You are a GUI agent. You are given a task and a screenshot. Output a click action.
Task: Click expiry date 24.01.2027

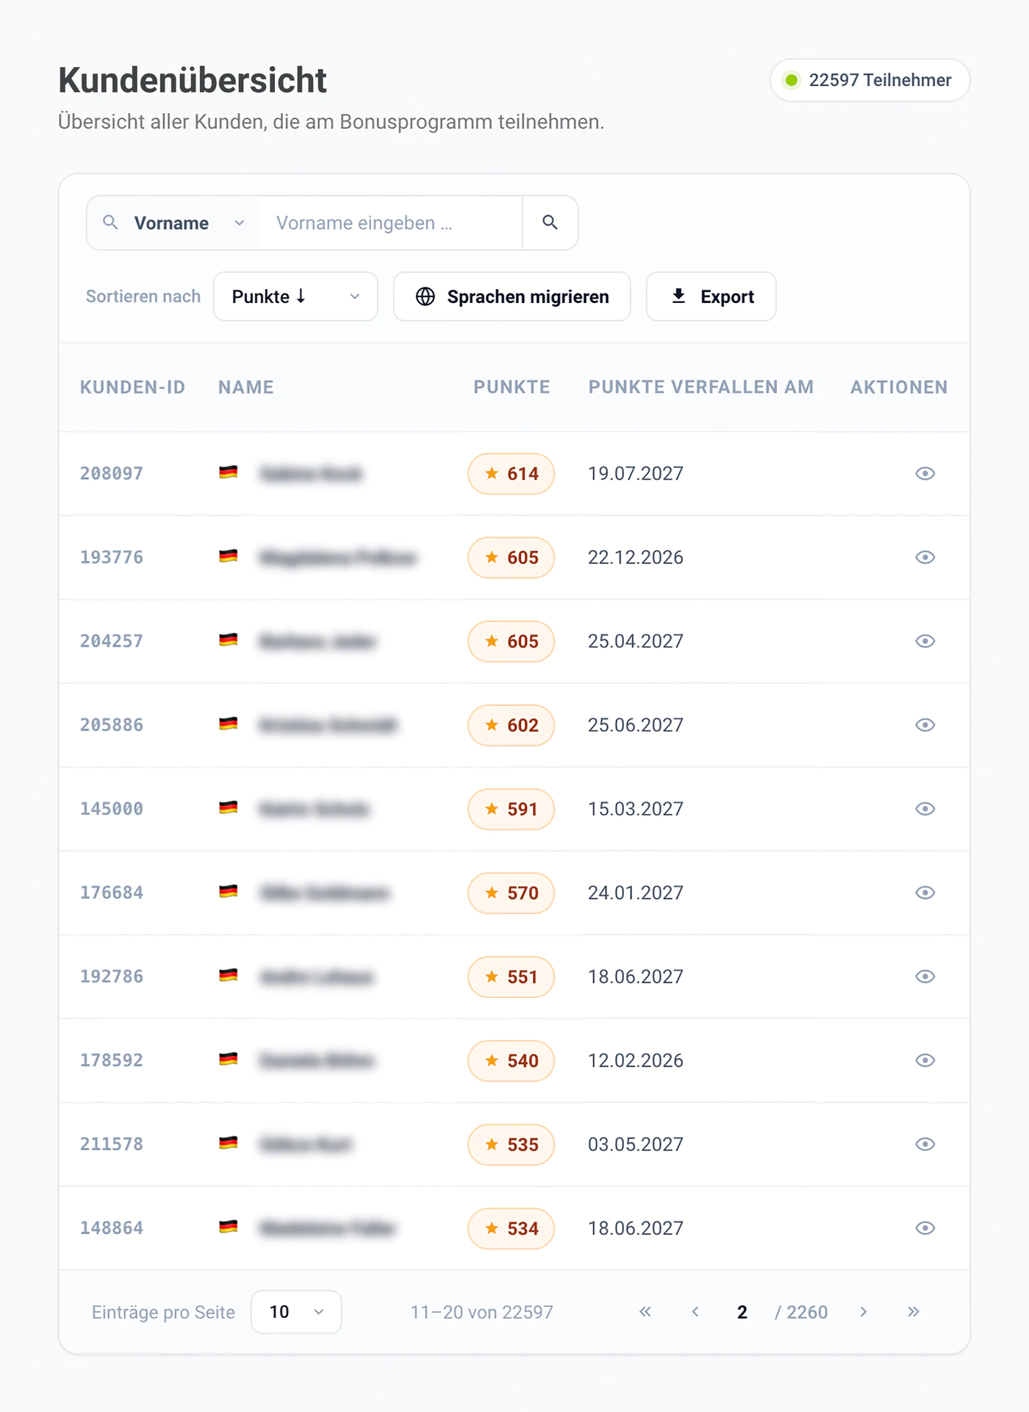click(636, 893)
